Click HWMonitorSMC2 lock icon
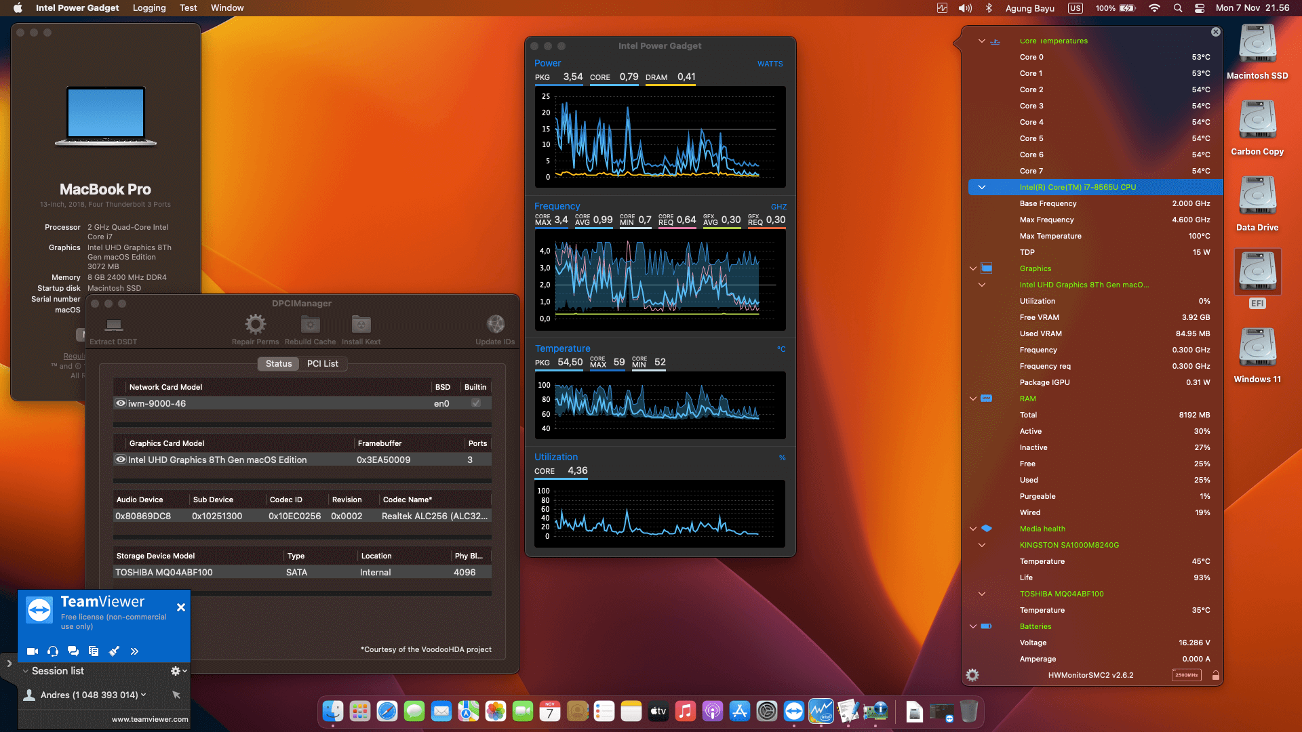Image resolution: width=1302 pixels, height=732 pixels. [x=1215, y=675]
